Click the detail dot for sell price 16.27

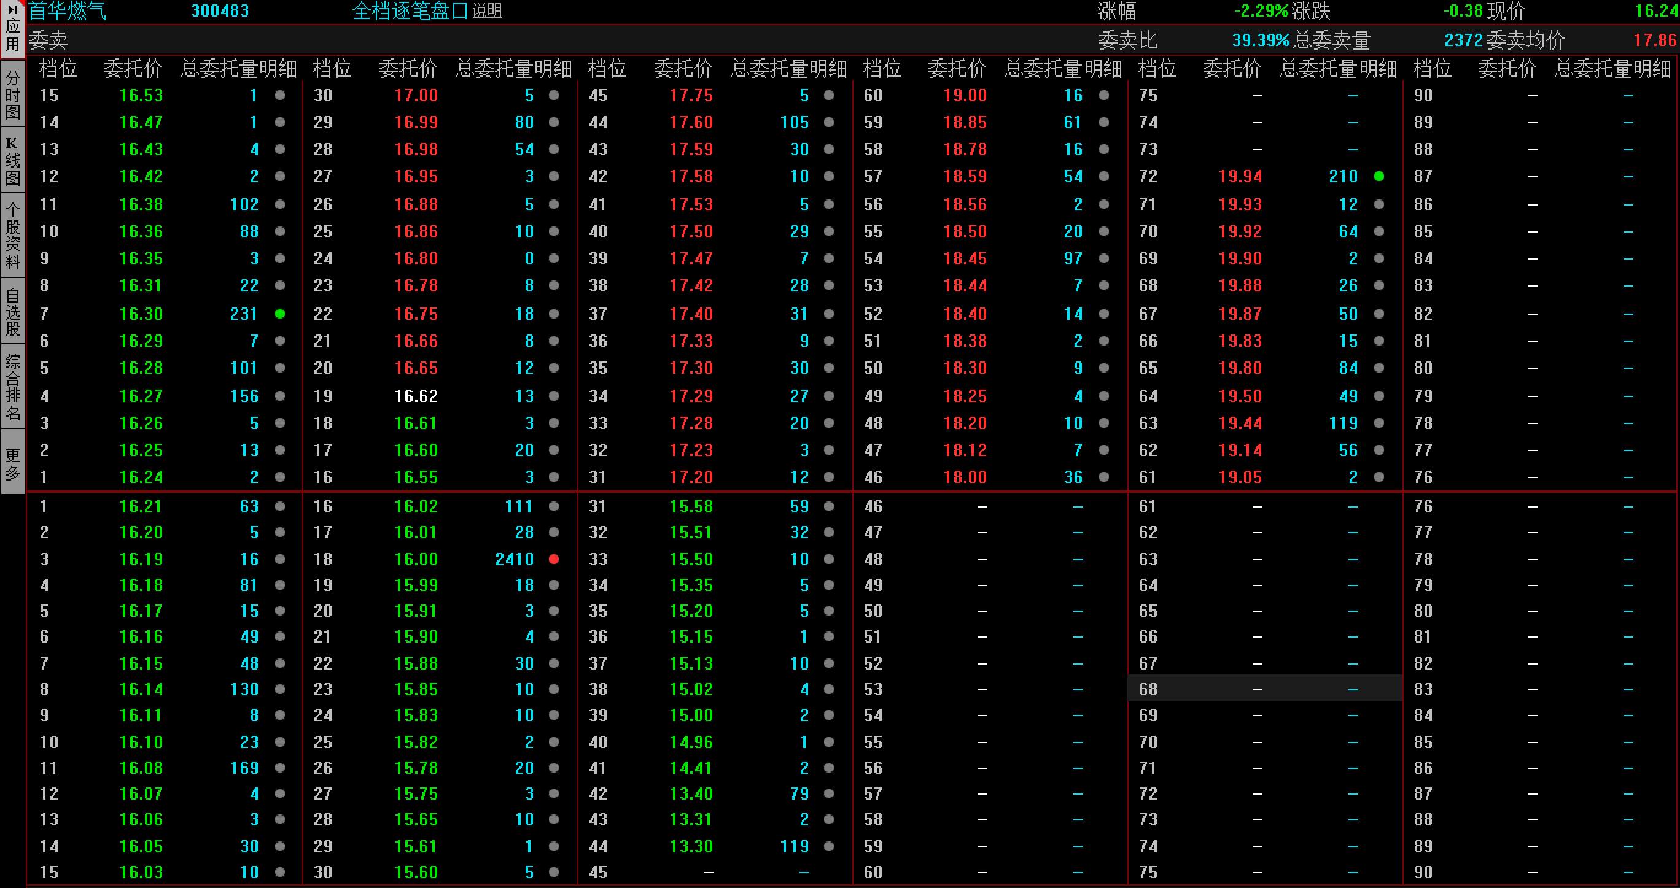pos(280,396)
